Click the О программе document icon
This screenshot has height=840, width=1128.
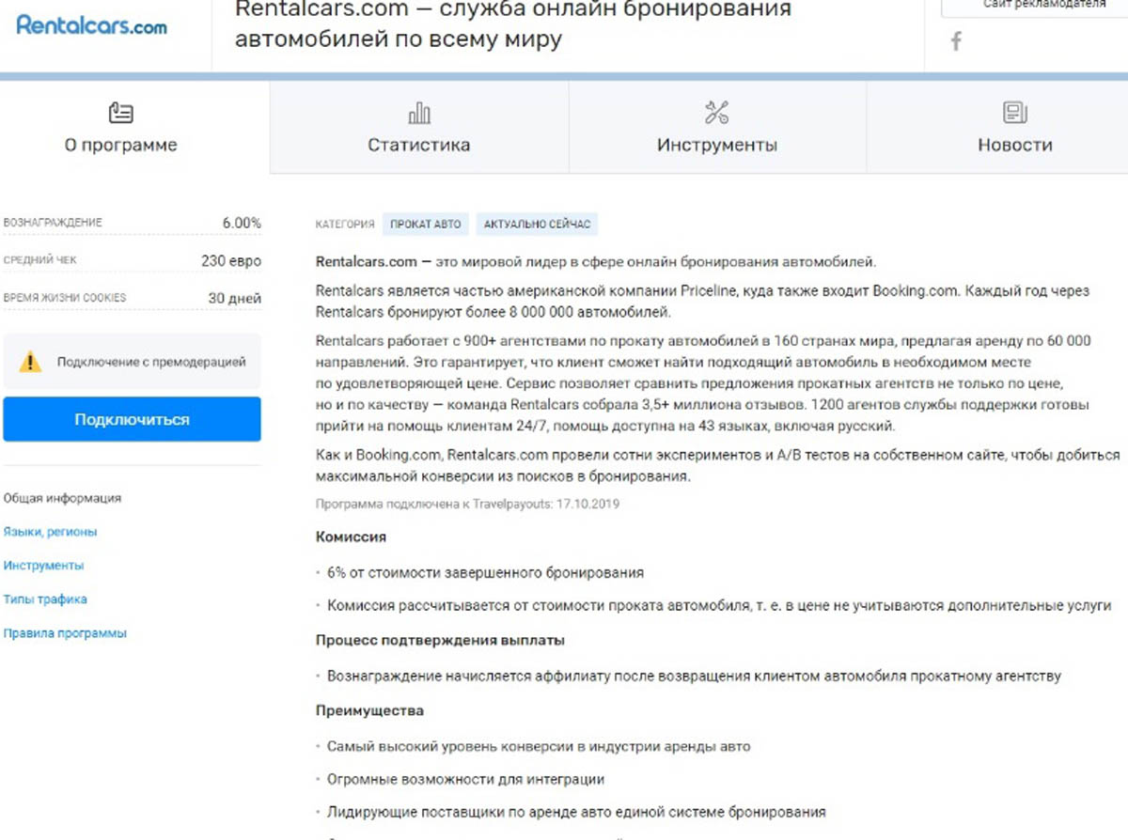tap(121, 112)
